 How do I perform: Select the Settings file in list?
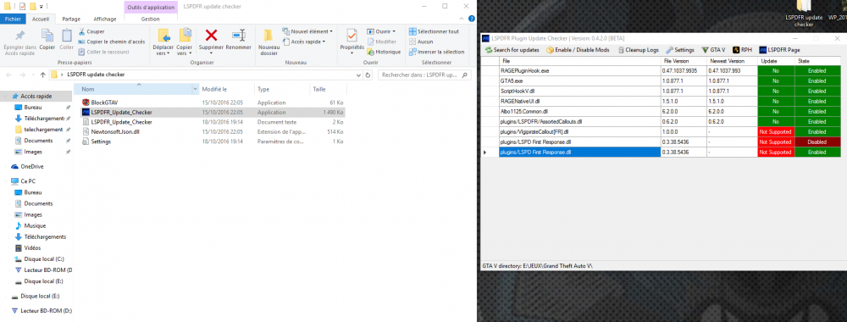click(x=101, y=142)
